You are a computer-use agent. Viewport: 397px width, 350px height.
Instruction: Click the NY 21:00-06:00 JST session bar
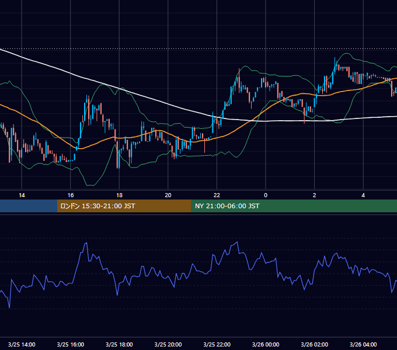point(294,206)
